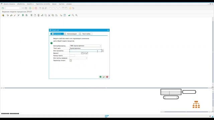Click the horizontal scrollbar under the overview pane
Viewport: 214px width, 120px height.
[x=186, y=112]
